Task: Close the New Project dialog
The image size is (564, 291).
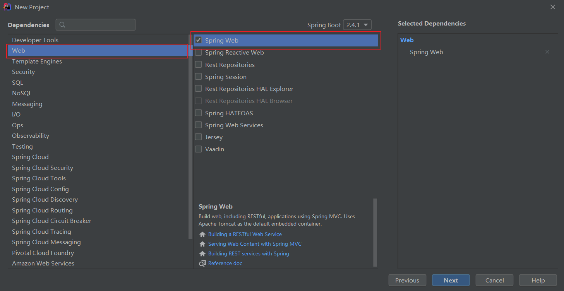Action: [553, 7]
